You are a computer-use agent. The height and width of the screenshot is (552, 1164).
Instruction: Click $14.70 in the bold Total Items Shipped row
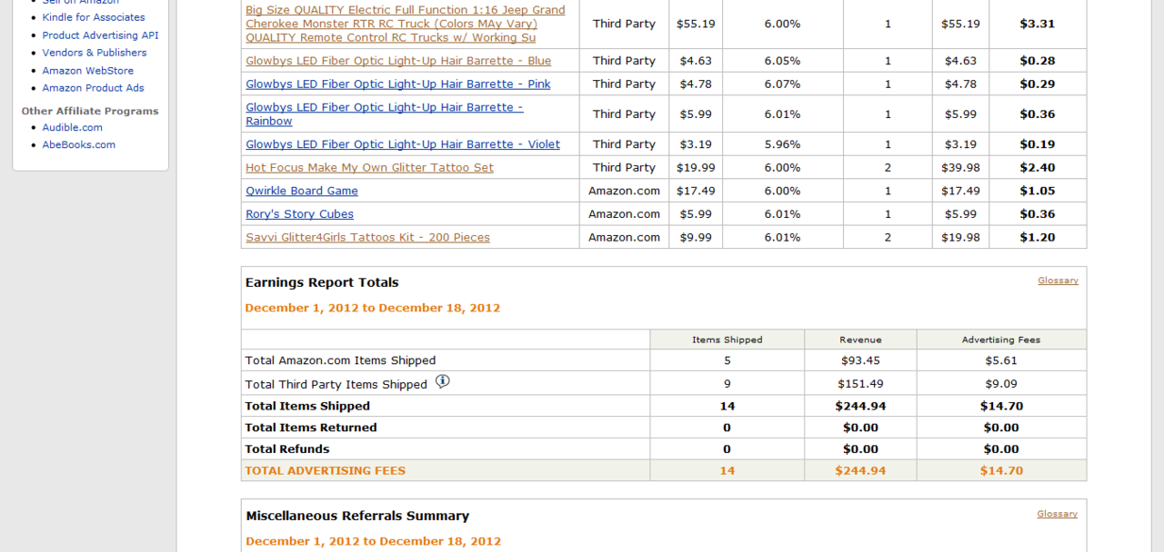[x=1001, y=406]
